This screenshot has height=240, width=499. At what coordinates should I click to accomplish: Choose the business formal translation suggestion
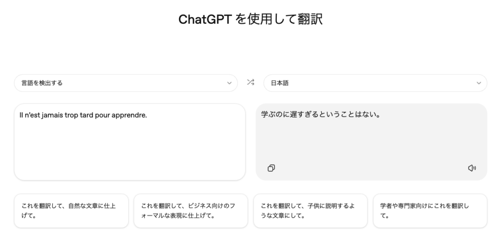coord(191,211)
